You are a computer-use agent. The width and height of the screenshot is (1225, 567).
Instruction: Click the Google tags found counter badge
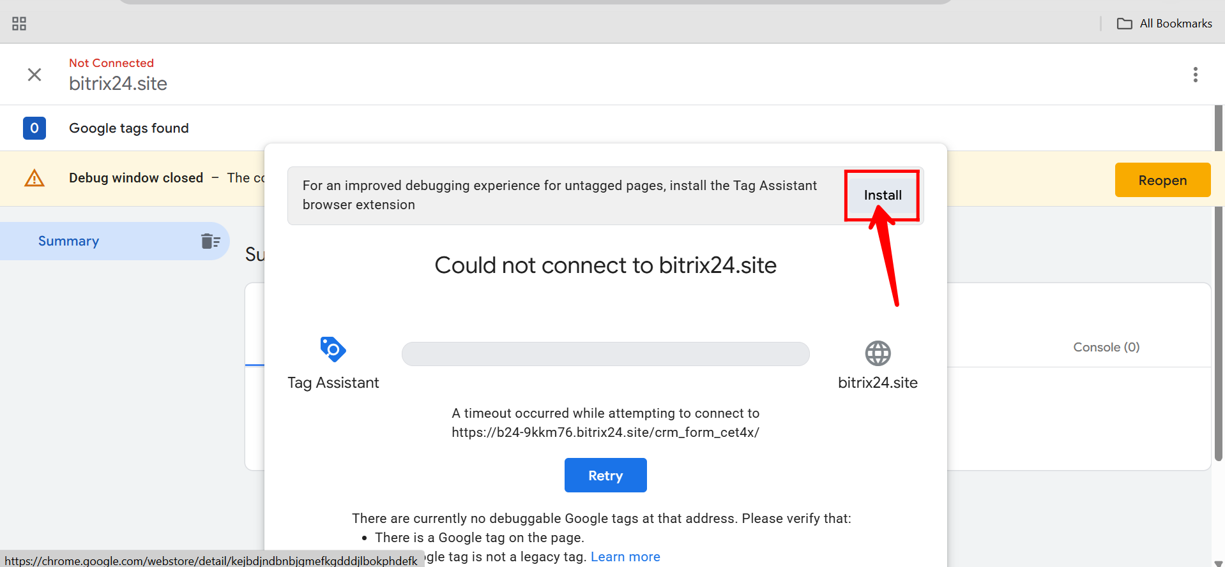pos(34,128)
